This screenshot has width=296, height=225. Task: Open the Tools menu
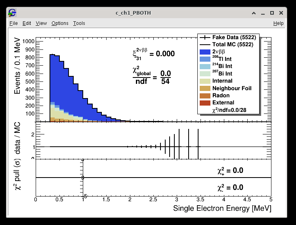(79, 23)
